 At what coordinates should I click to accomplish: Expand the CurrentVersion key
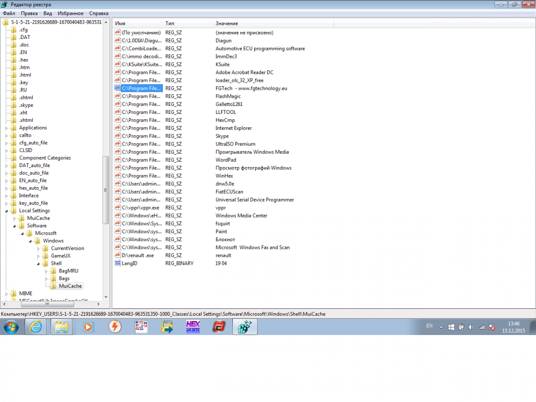pyautogui.click(x=38, y=248)
